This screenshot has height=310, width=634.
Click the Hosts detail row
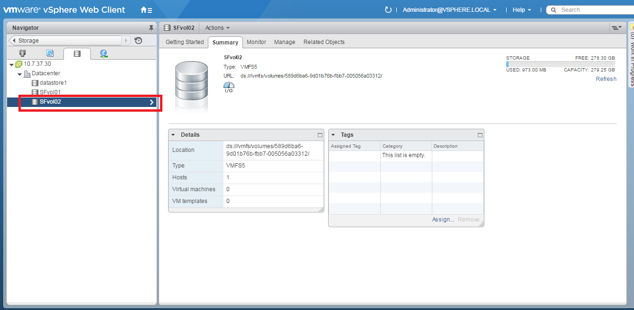coord(246,177)
